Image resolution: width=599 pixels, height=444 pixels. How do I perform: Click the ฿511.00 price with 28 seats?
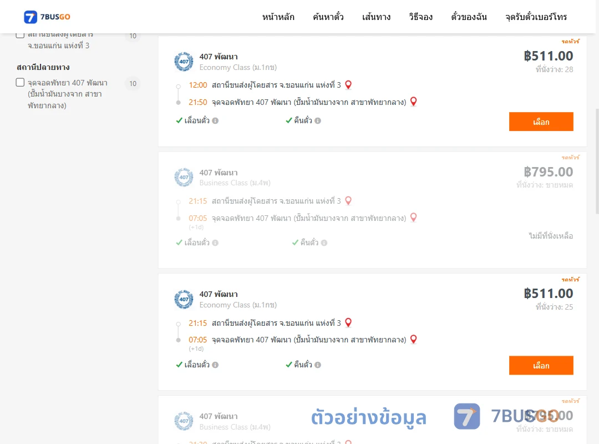tap(548, 56)
